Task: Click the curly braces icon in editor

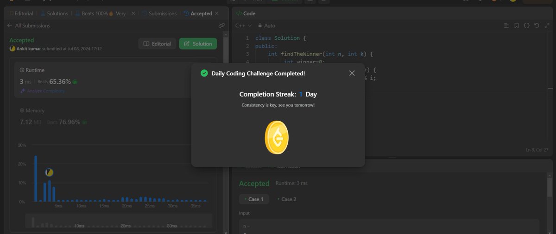Action: (527, 25)
